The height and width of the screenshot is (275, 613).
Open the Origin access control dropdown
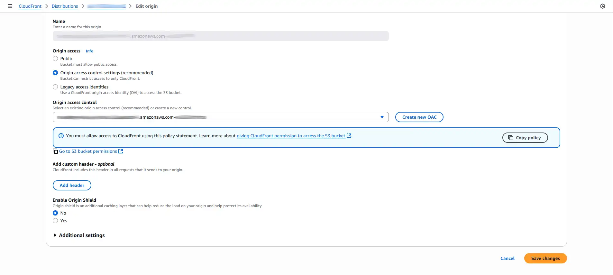[x=221, y=117]
